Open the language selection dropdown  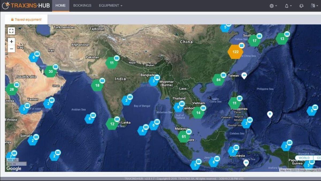(x=314, y=6)
